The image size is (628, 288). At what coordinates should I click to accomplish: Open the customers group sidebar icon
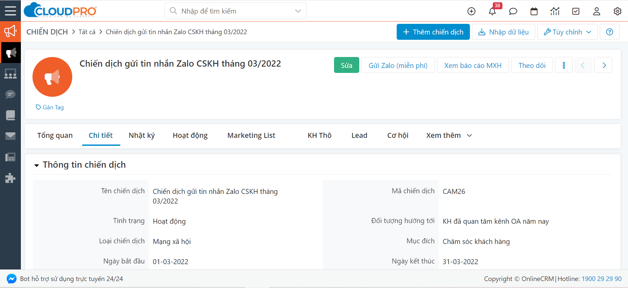pos(10,74)
